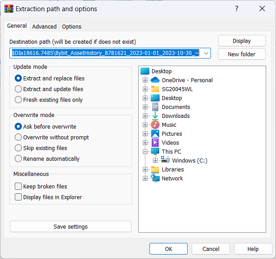Viewport: 276px width, 259px height.
Task: Click the New folder button
Action: pyautogui.click(x=242, y=54)
